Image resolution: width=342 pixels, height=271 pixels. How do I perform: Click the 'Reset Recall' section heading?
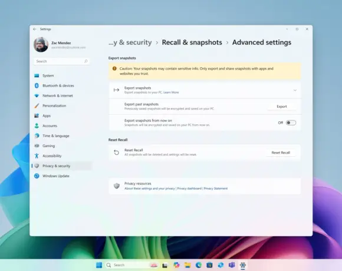(118, 140)
